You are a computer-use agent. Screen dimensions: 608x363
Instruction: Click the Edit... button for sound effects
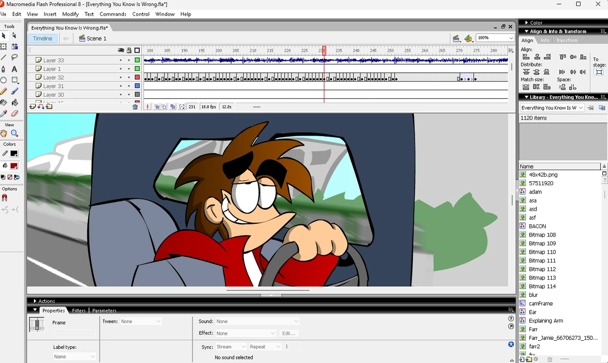(289, 333)
